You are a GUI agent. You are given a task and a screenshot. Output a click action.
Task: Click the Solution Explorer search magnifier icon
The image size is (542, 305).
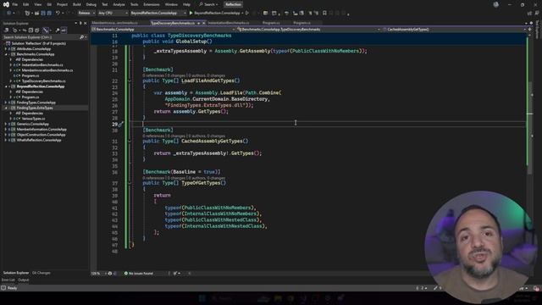click(81, 37)
